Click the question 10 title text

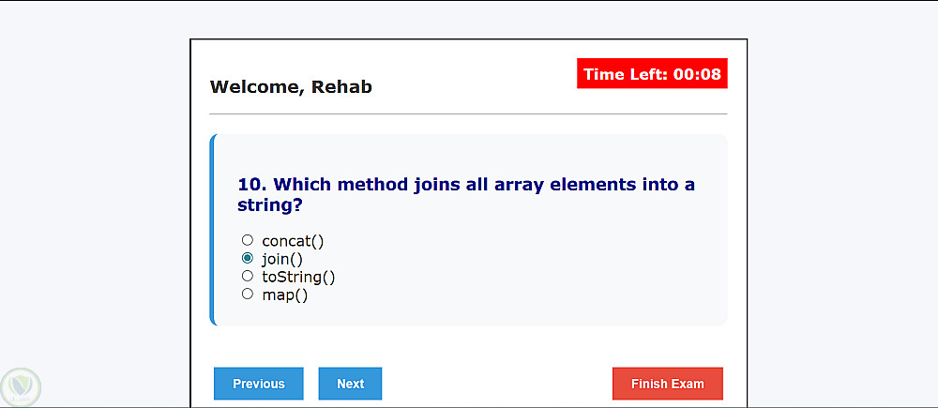pos(465,194)
